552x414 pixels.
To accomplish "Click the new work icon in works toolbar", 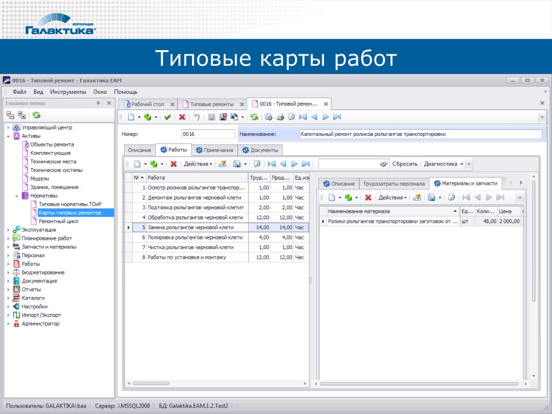I will click(137, 164).
